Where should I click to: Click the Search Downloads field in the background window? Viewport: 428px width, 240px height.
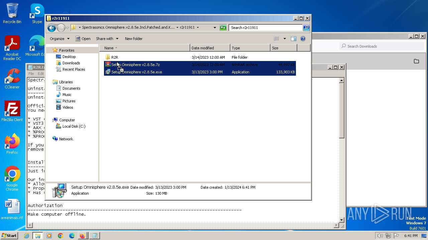tap(381, 46)
